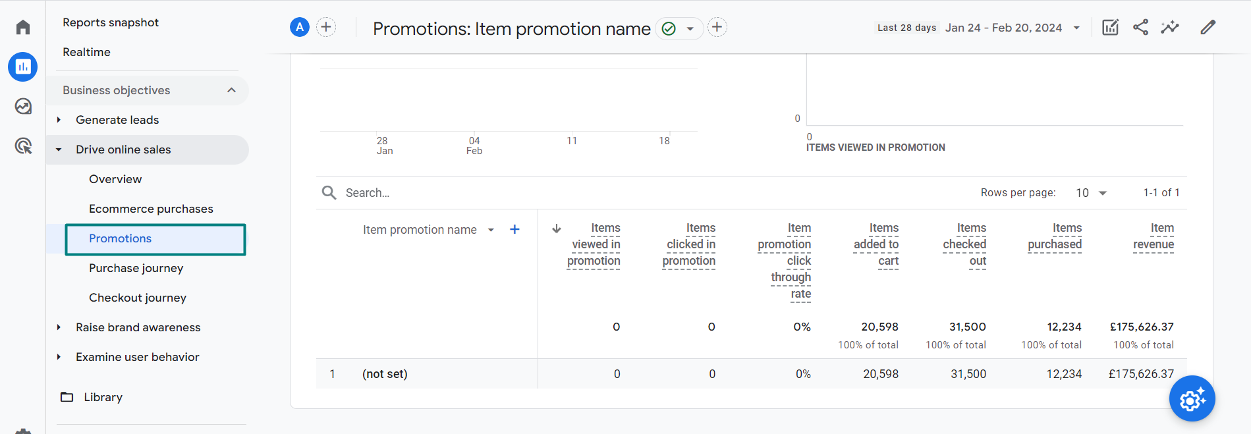The image size is (1251, 434).
Task: Open the date range dropdown arrow
Action: pyautogui.click(x=1076, y=28)
